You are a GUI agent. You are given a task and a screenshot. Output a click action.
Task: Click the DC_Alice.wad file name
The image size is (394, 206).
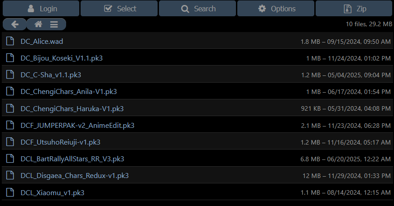(x=42, y=42)
